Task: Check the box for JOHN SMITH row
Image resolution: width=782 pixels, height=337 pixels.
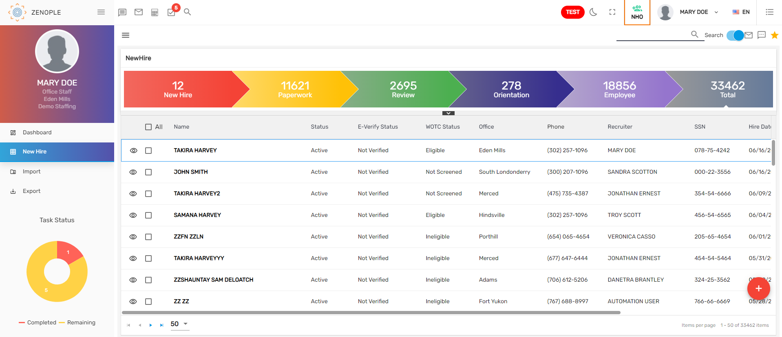Action: 148,172
